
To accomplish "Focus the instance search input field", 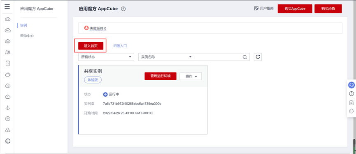I will tap(218, 57).
